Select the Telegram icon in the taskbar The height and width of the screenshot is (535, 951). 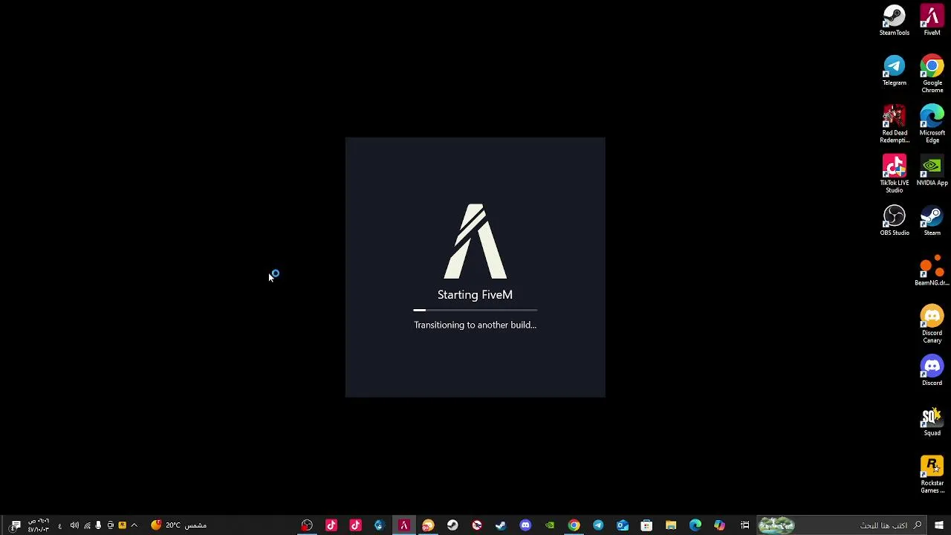point(598,525)
